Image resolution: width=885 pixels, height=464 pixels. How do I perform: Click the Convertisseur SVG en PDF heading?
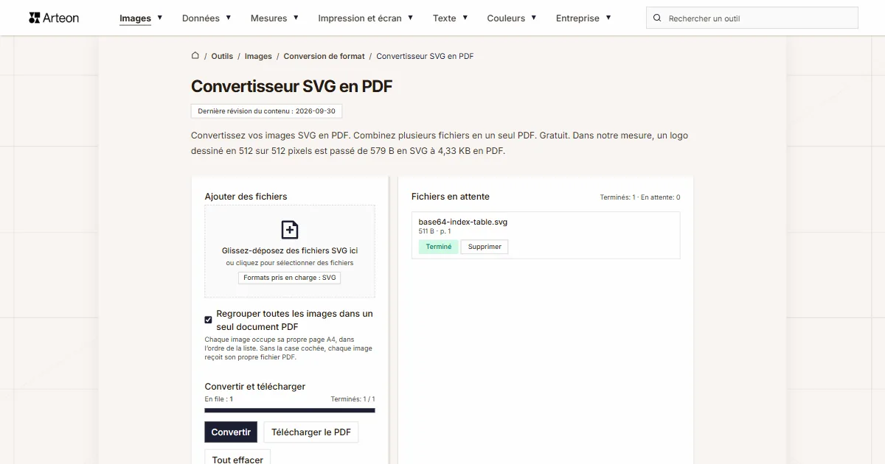coord(292,86)
